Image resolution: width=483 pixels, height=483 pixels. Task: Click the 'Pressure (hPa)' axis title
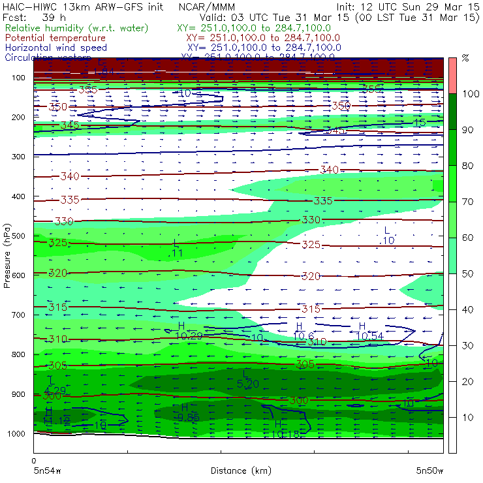7,256
